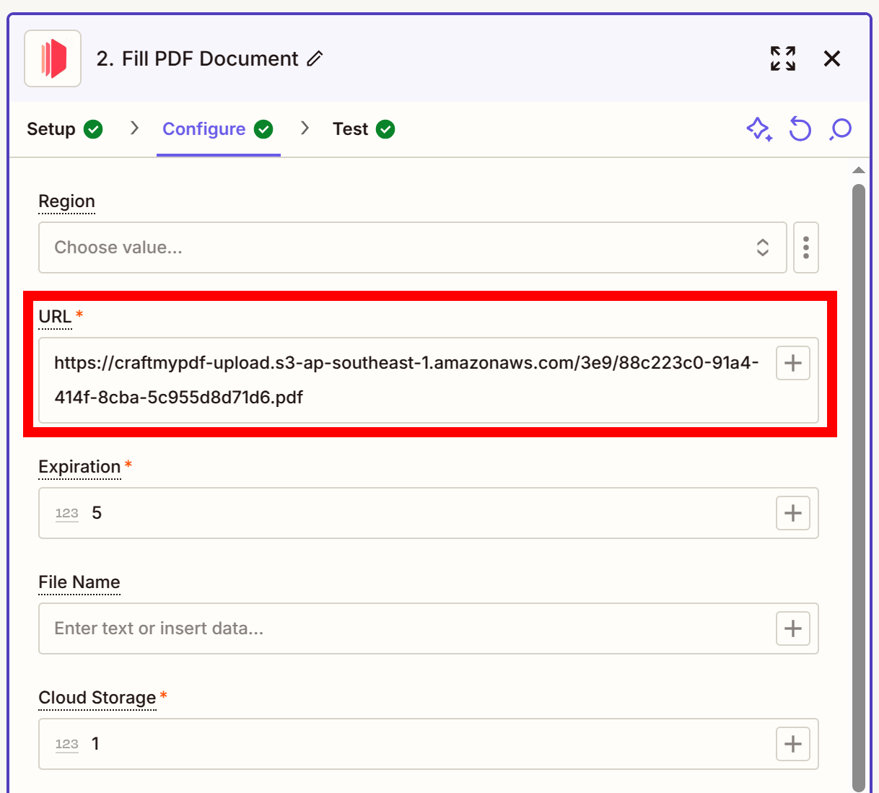Click the AI sparkle icon
Screen dimensions: 879x793
pyautogui.click(x=758, y=129)
